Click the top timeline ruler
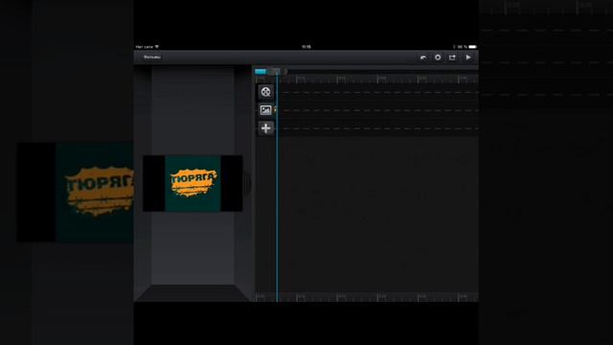The width and height of the screenshot is (613, 345). [367, 80]
